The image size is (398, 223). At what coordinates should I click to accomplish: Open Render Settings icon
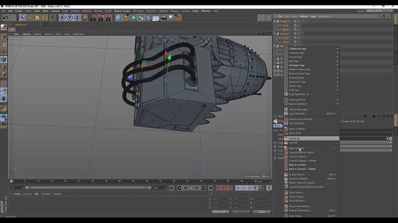(x=109, y=17)
